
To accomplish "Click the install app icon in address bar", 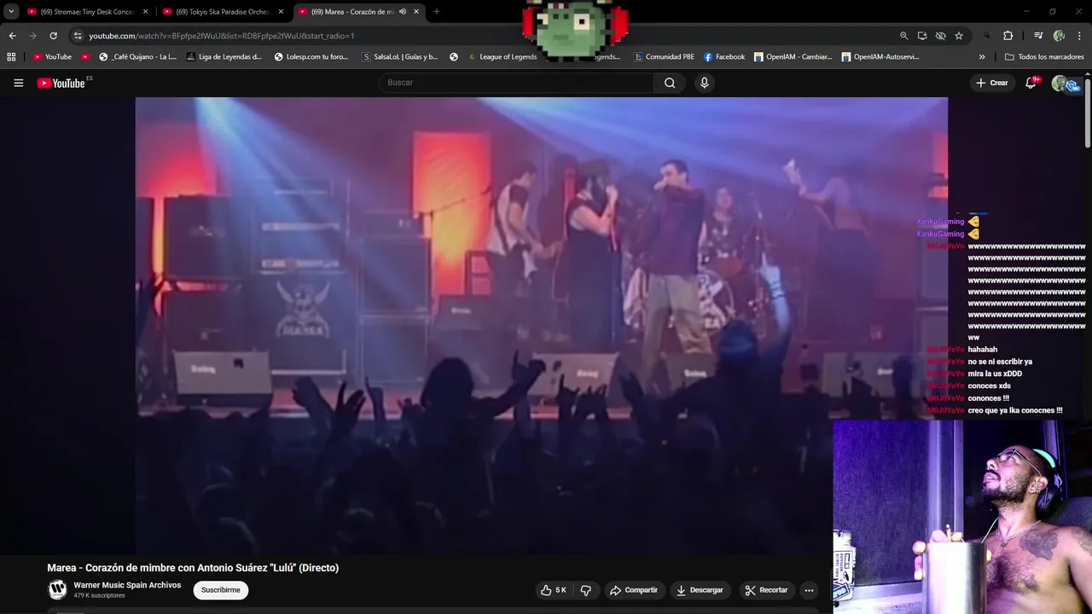I will (922, 36).
